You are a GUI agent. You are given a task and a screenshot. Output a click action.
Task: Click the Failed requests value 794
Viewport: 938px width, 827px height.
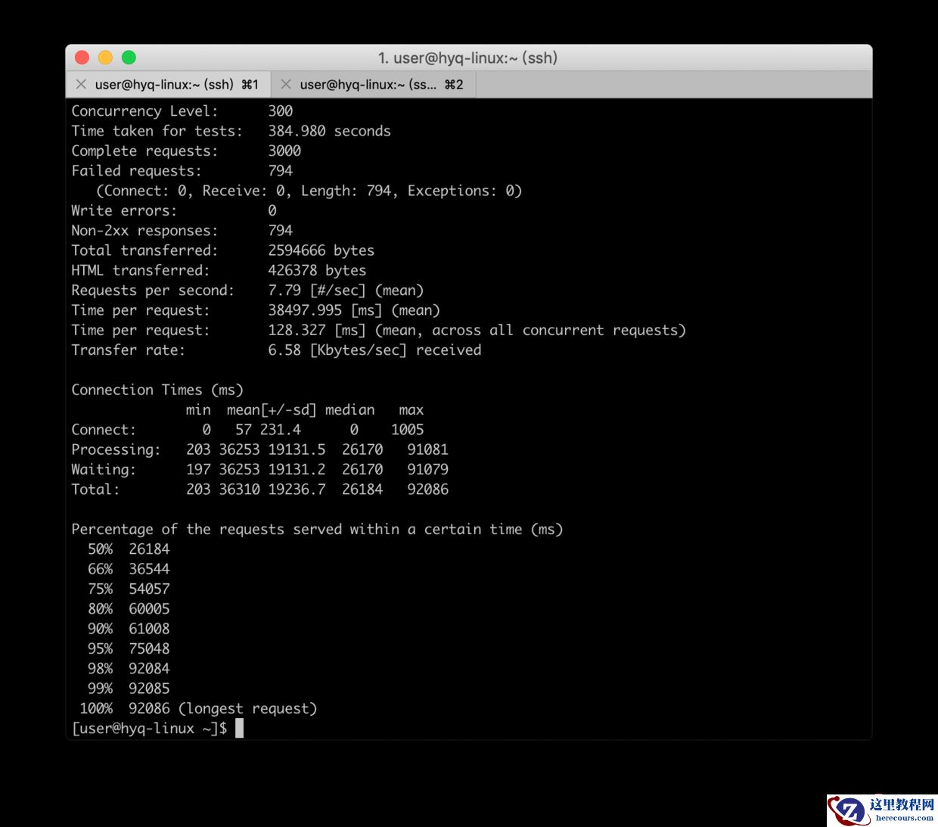coord(281,170)
